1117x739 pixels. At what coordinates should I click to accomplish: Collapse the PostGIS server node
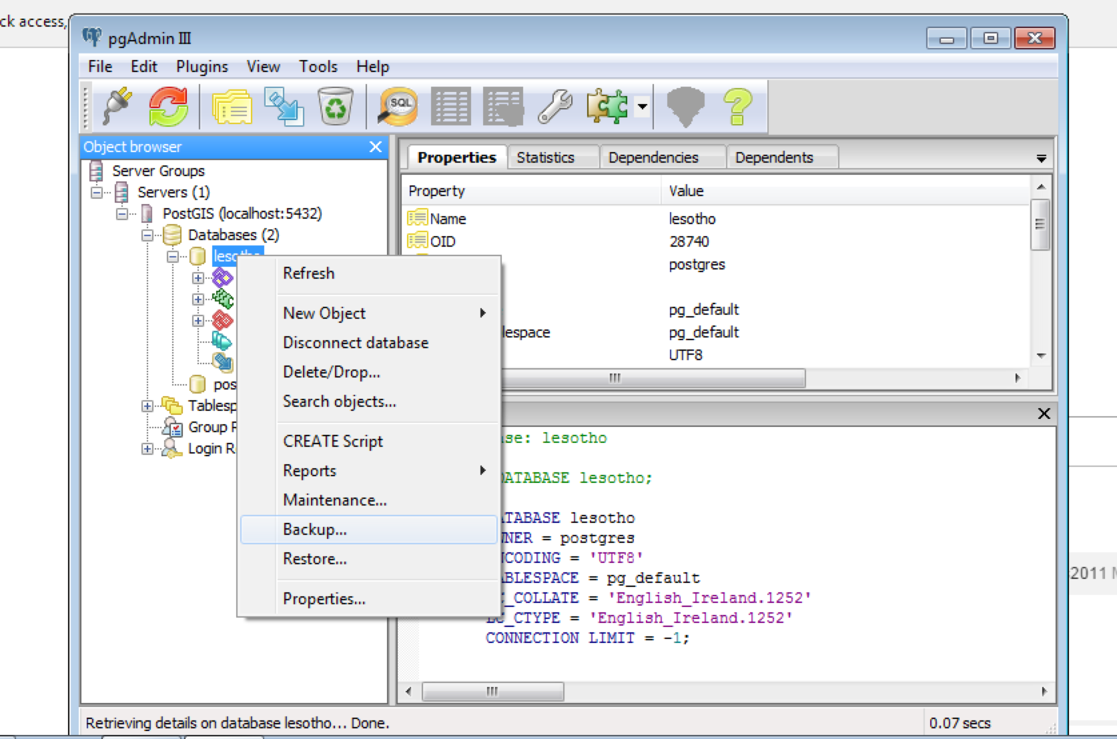[x=122, y=213]
